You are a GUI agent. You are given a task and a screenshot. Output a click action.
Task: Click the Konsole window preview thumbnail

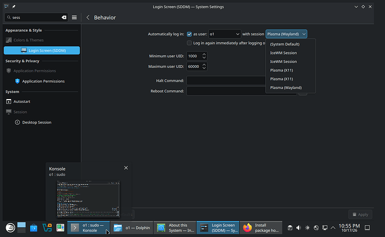[x=88, y=199]
